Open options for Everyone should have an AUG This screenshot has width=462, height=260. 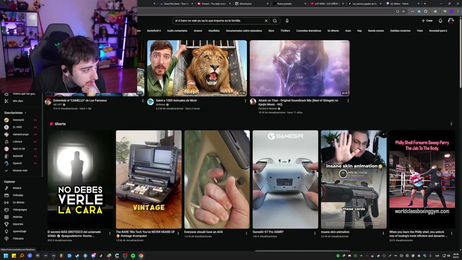pos(247,233)
